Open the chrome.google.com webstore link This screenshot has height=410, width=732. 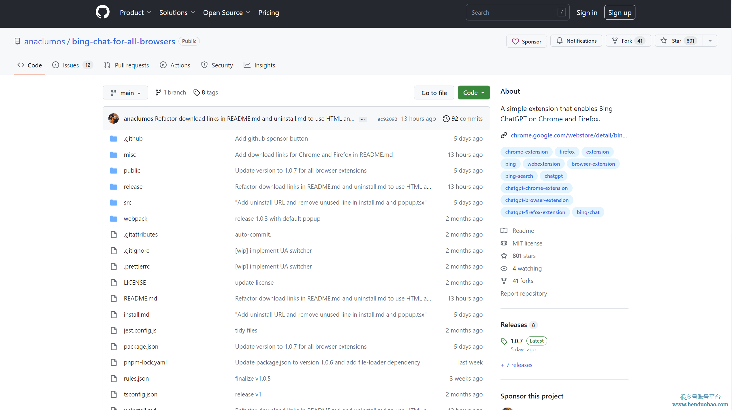click(x=569, y=135)
